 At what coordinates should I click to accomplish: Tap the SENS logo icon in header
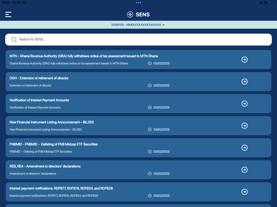[130, 14]
